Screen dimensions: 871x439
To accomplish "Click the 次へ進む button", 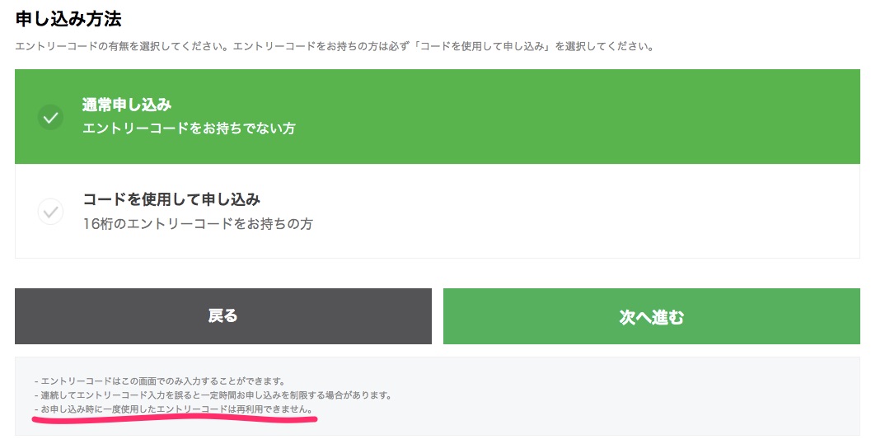I will pyautogui.click(x=652, y=315).
